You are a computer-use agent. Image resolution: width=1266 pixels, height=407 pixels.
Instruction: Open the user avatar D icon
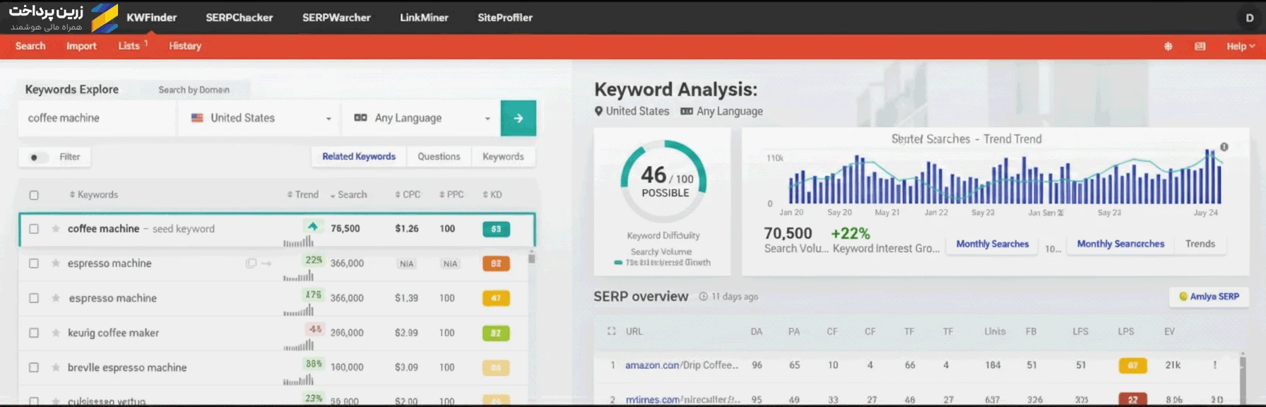(1250, 18)
